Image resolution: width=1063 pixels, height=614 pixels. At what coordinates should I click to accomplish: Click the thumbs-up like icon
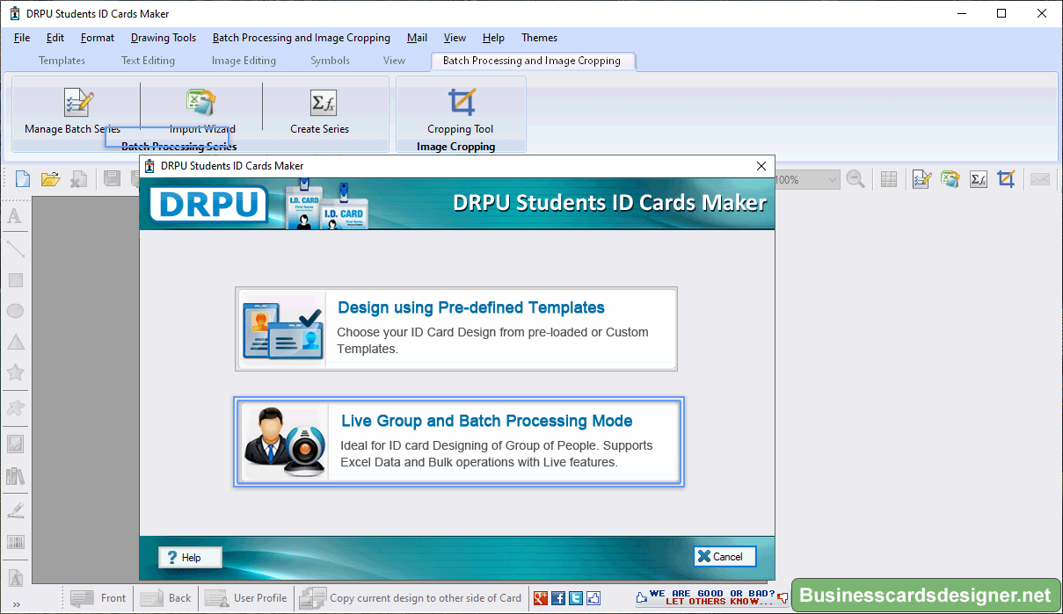(593, 598)
